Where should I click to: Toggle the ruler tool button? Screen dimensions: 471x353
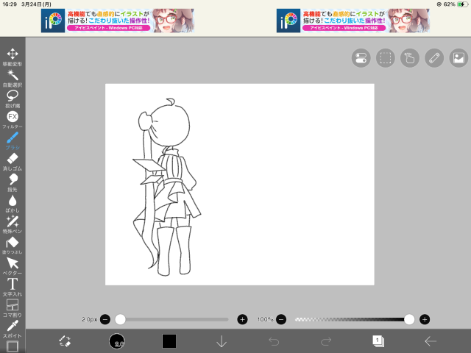[434, 58]
